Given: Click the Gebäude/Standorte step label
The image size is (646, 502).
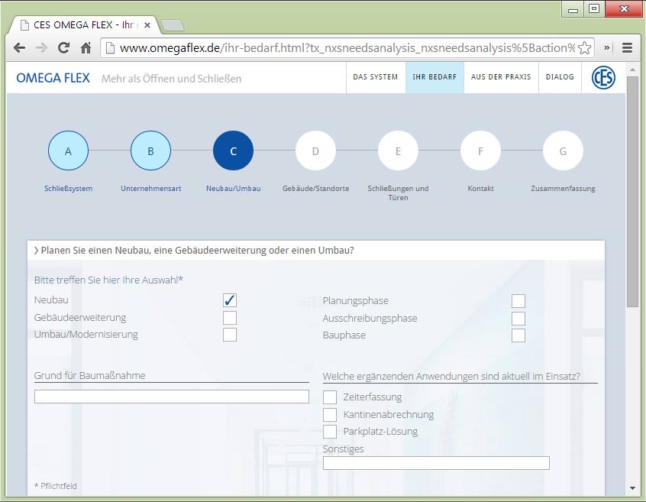Looking at the screenshot, I should pyautogui.click(x=315, y=189).
